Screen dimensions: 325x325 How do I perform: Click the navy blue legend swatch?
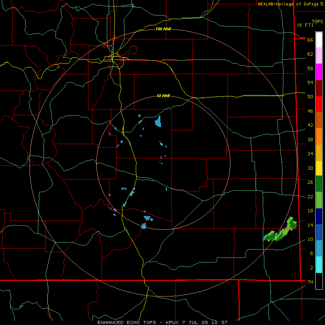319,216
